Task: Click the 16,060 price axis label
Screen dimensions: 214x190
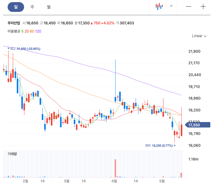Action: 194,146
